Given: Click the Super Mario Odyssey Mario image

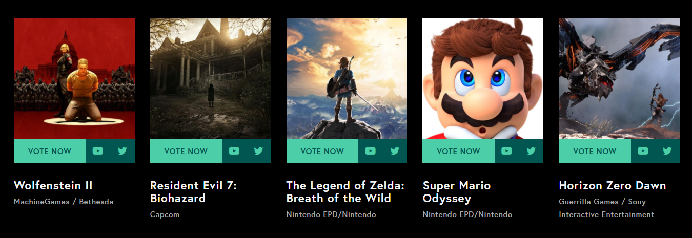Looking at the screenshot, I should [482, 78].
